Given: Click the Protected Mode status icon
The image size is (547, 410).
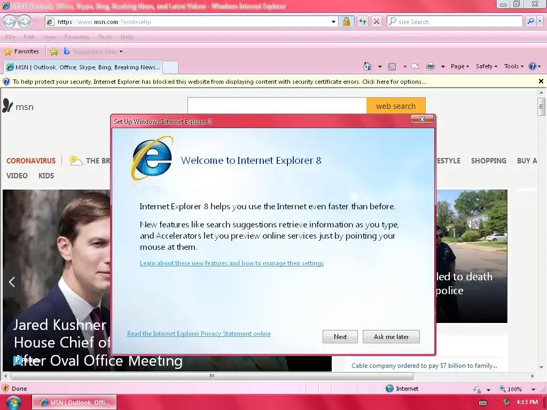Looking at the screenshot, I should click(x=477, y=389).
